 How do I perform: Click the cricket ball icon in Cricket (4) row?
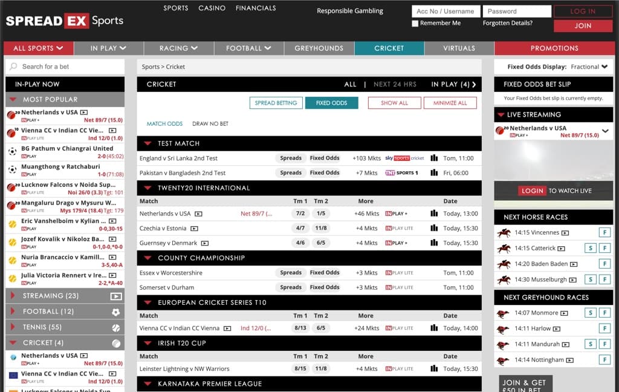pyautogui.click(x=116, y=344)
